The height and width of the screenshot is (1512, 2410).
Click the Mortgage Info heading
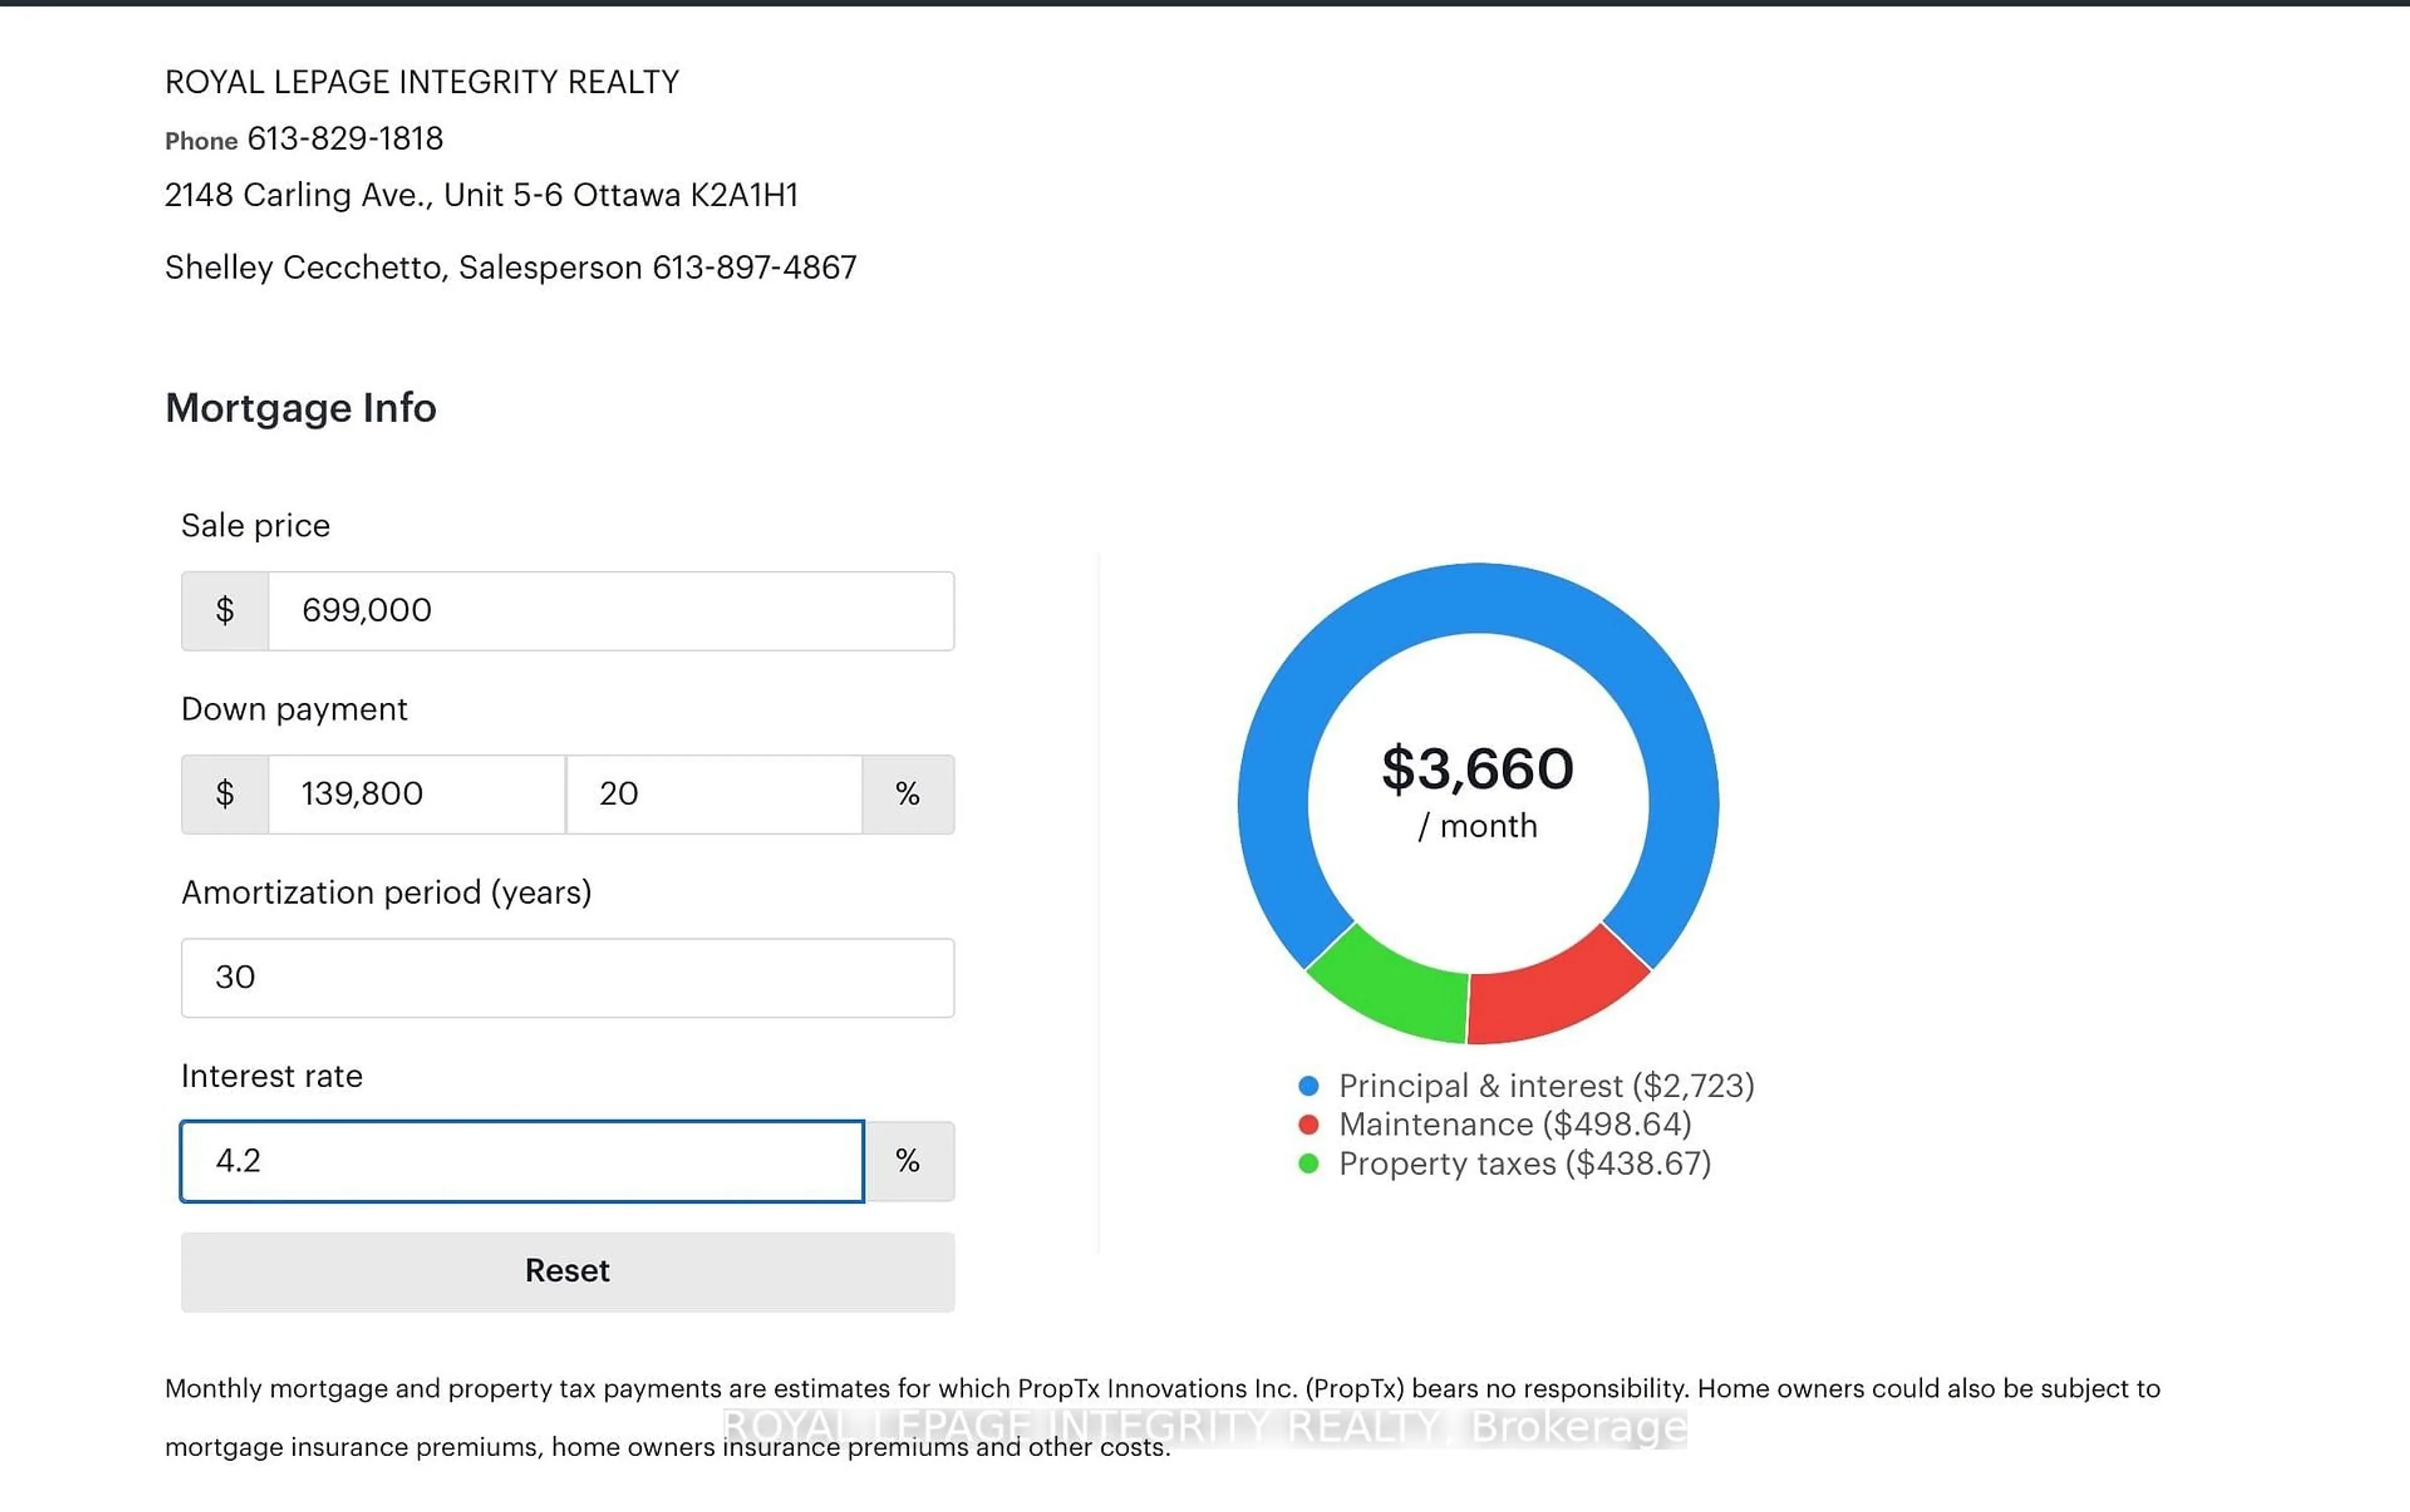click(x=301, y=408)
